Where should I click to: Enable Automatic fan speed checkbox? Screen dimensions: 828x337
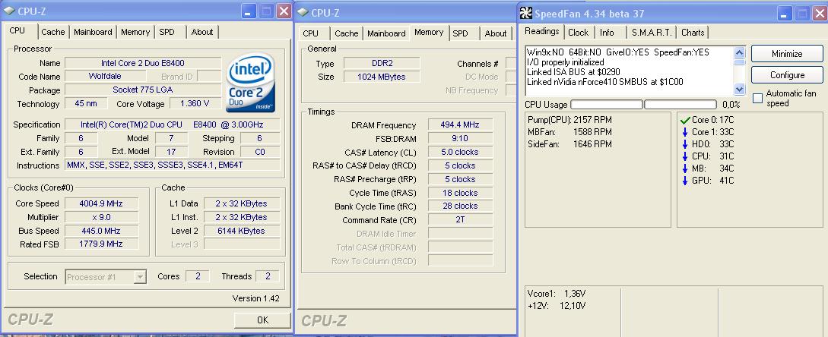point(758,98)
